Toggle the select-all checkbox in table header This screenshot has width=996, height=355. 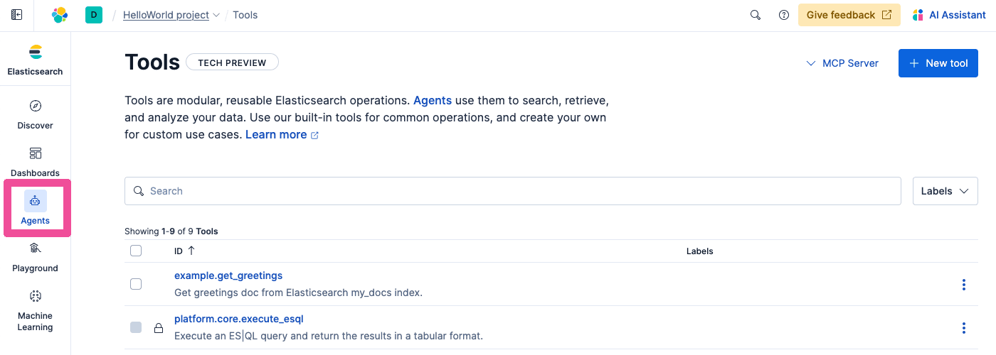tap(136, 251)
